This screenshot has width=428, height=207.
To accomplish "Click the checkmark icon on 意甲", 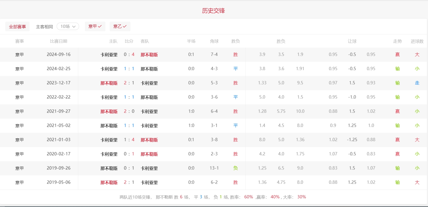I will (x=100, y=26).
